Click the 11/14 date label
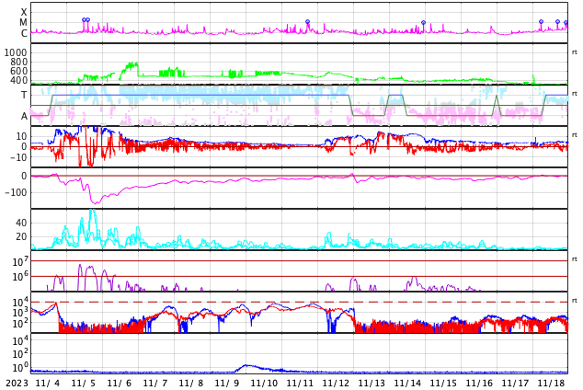The height and width of the screenshot is (390, 583). click(x=407, y=383)
